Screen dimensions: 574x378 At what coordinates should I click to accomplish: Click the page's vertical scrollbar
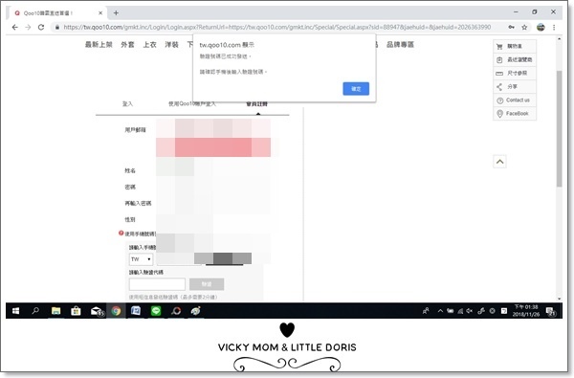click(559, 128)
